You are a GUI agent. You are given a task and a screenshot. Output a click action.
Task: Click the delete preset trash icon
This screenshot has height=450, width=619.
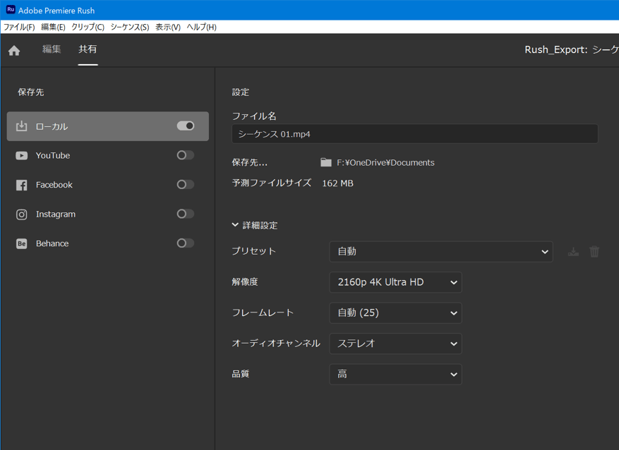click(594, 252)
